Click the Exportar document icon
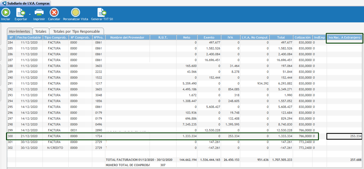The image size is (364, 169). pos(20,12)
